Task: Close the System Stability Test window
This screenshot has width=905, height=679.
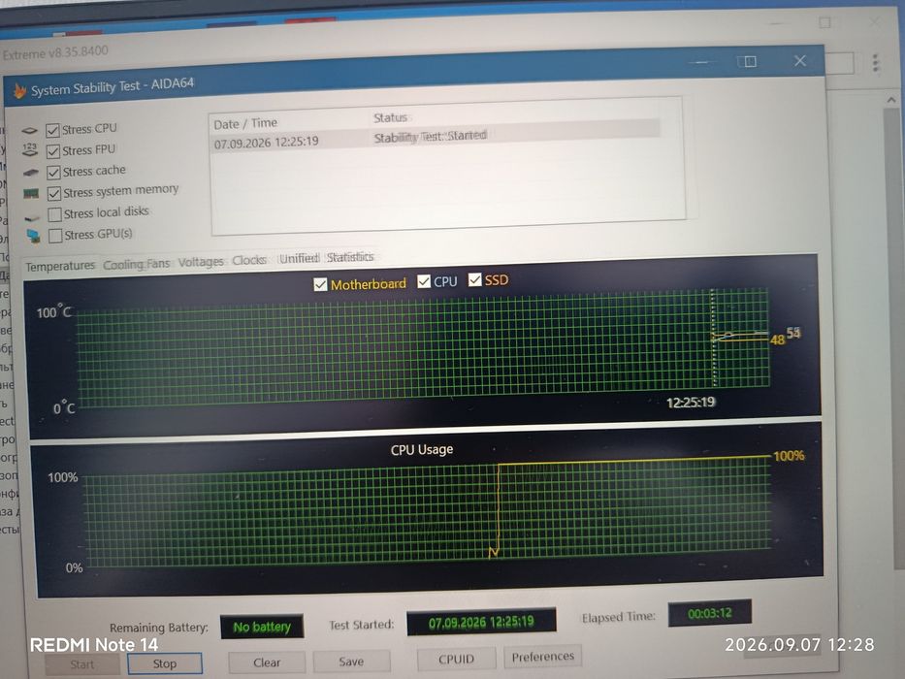Action: tap(800, 60)
